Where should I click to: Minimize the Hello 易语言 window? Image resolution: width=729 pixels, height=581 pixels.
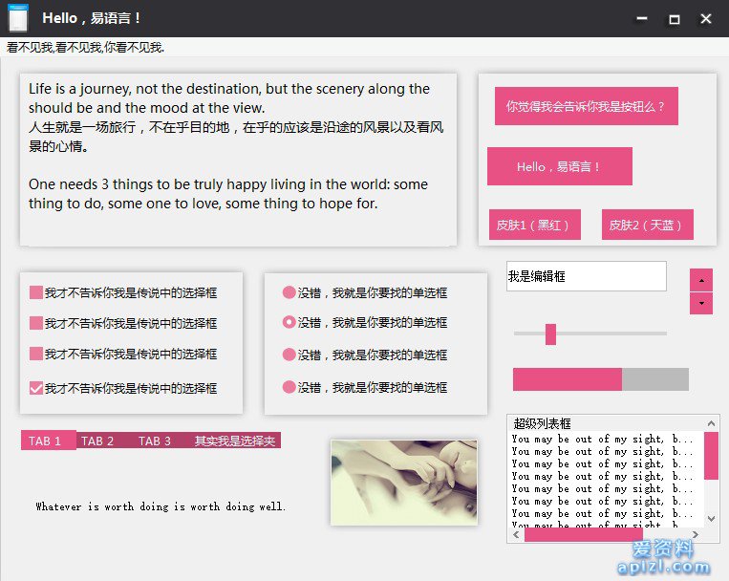tap(642, 18)
